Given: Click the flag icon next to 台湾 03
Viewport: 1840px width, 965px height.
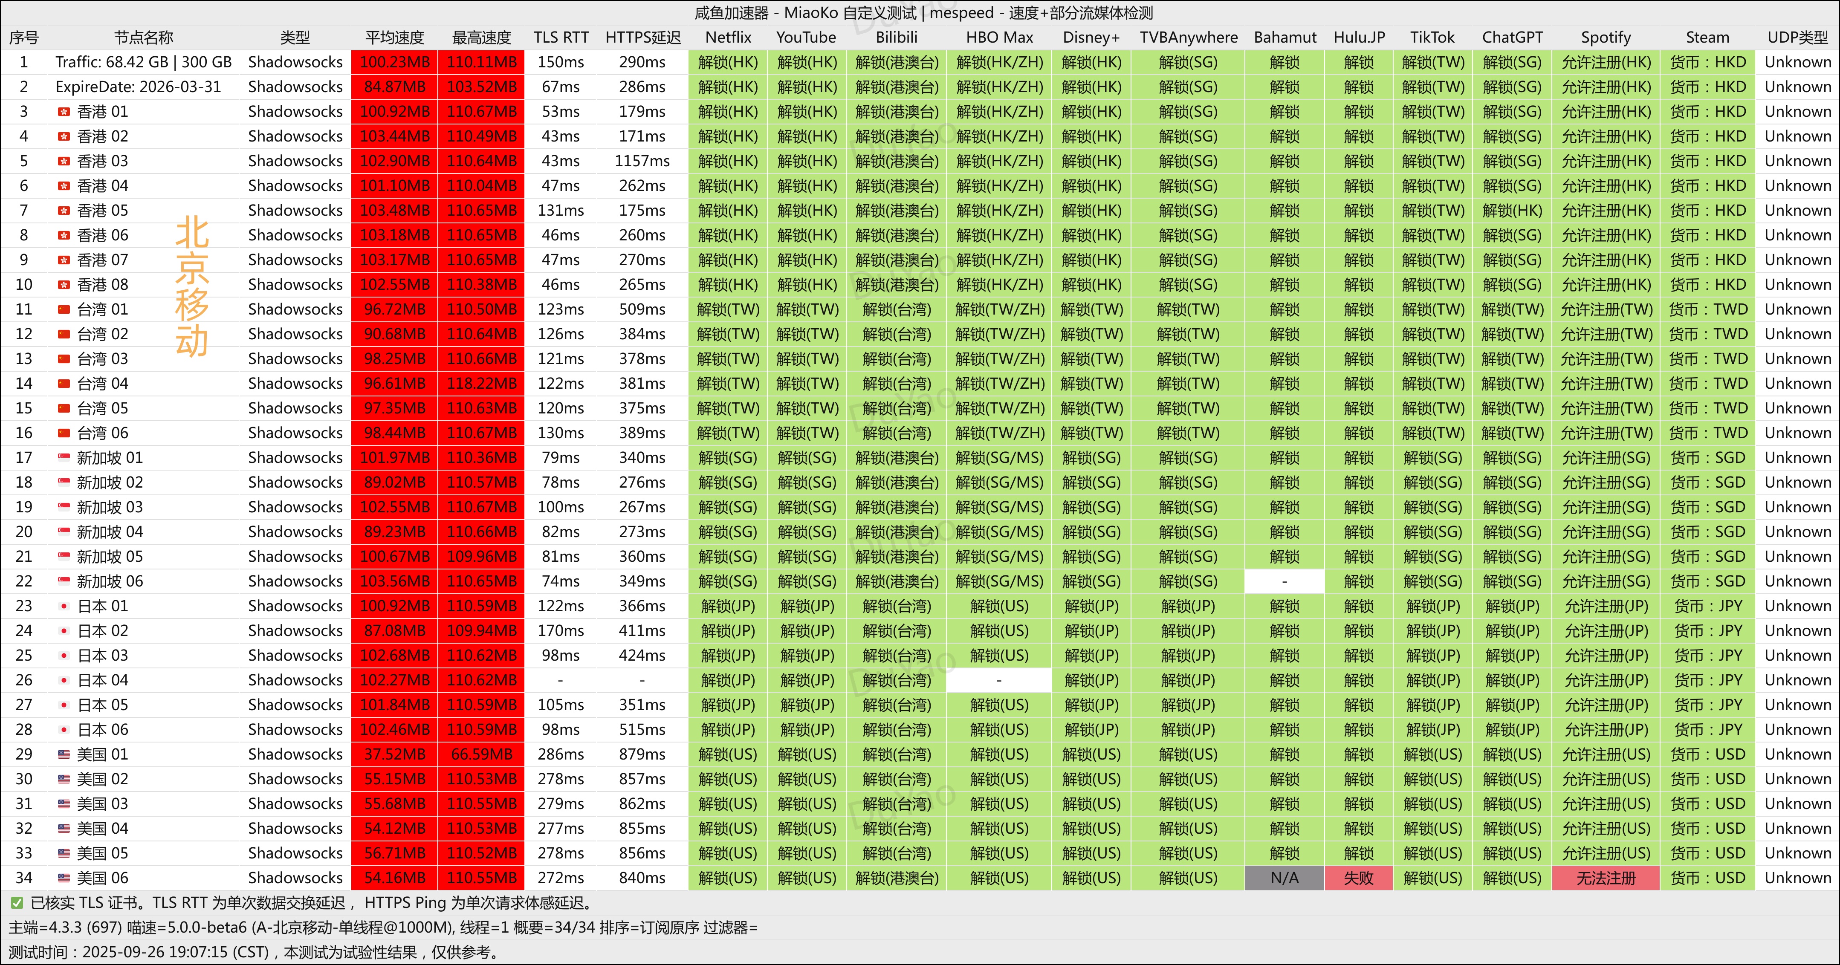Looking at the screenshot, I should (x=64, y=359).
